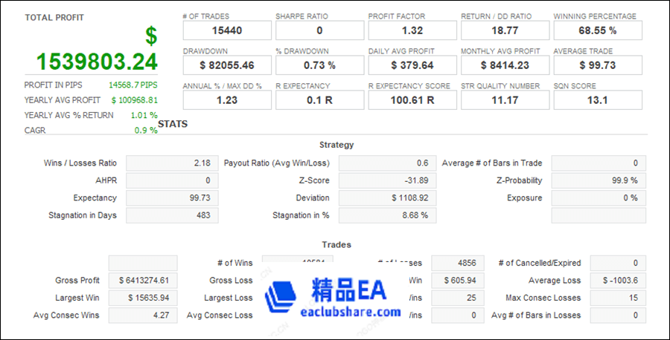This screenshot has width=670, height=340.
Task: Click the Trades section heading
Action: pos(336,245)
